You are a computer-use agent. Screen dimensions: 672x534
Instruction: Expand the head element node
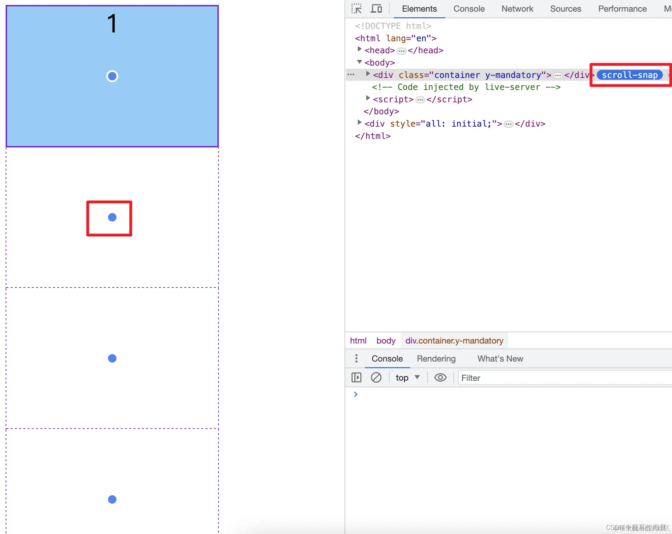tap(359, 49)
